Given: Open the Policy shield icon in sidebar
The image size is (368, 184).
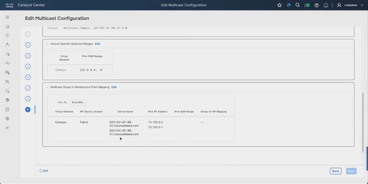Looking at the screenshot, I should pos(7,36).
